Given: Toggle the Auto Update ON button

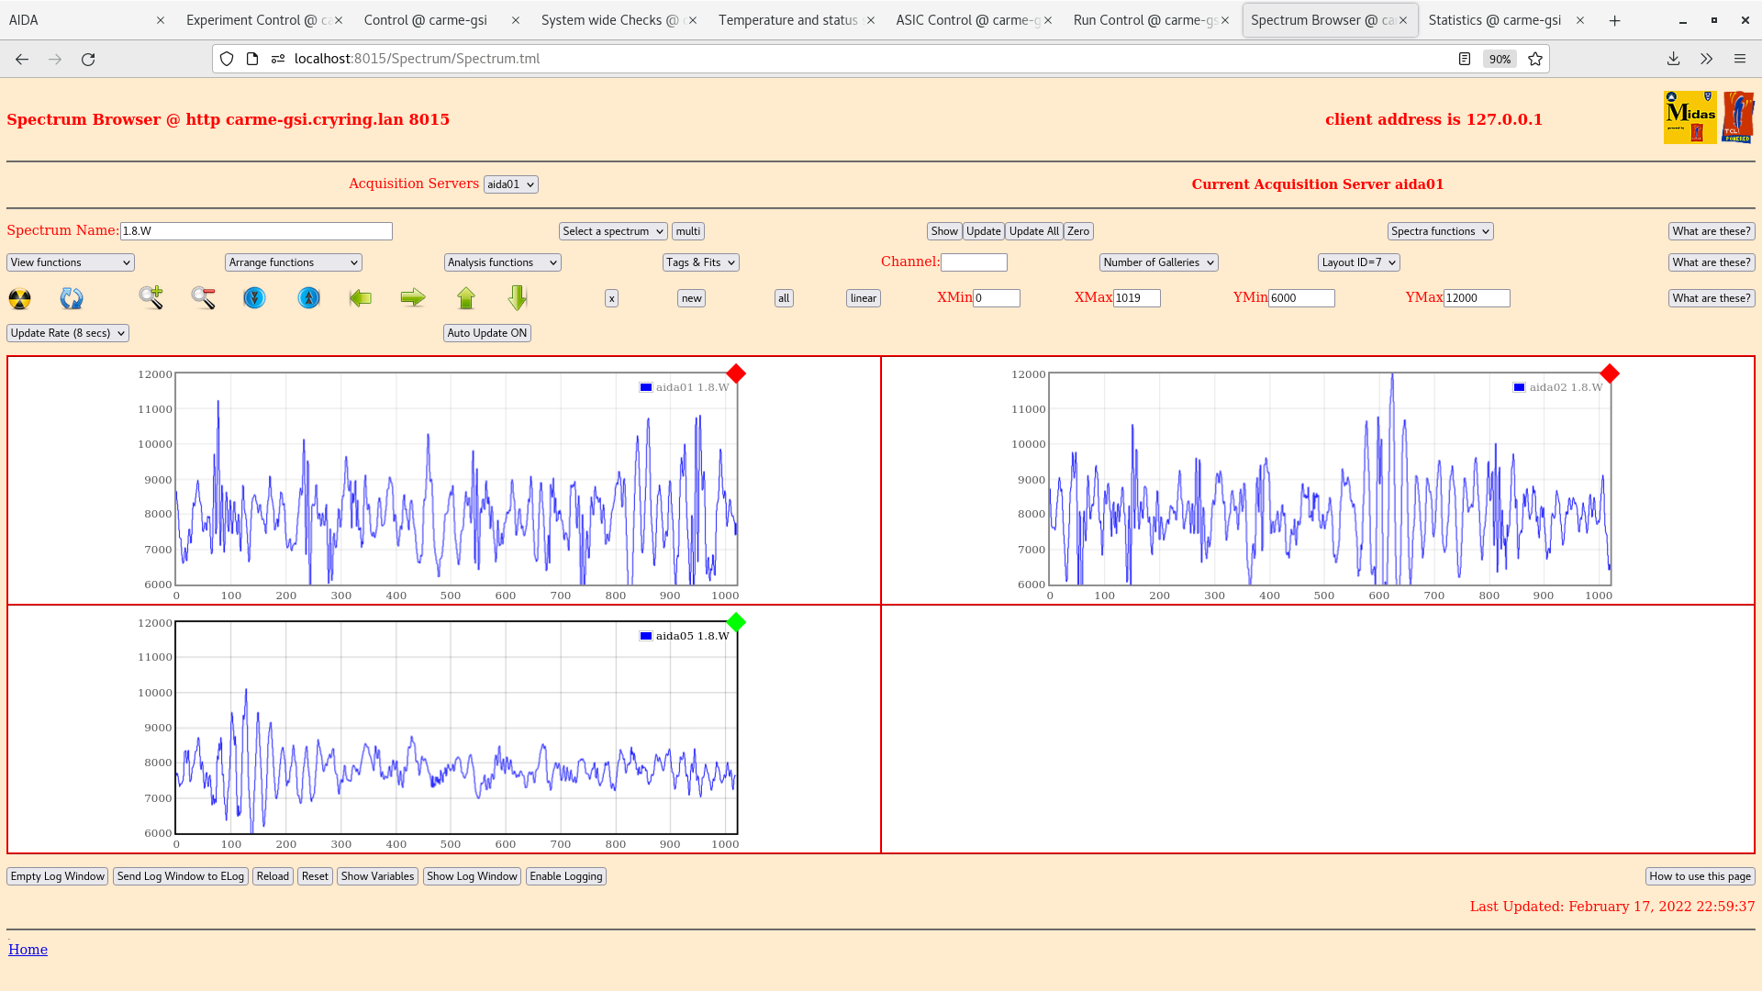Looking at the screenshot, I should 487,333.
